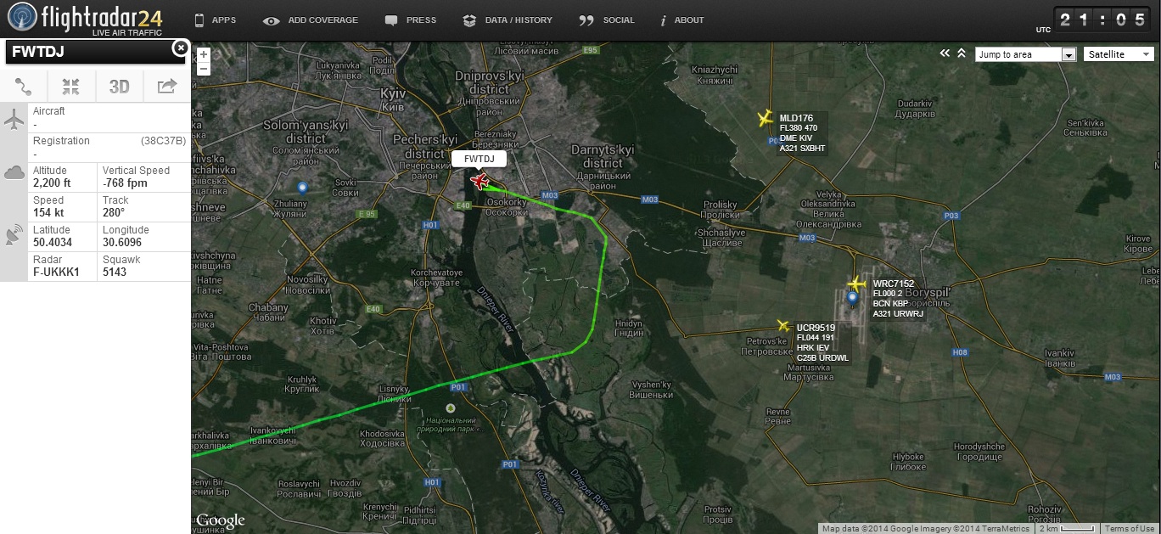Click the WRC7152 aircraft at Boryspil
1161x534 pixels.
tap(856, 284)
